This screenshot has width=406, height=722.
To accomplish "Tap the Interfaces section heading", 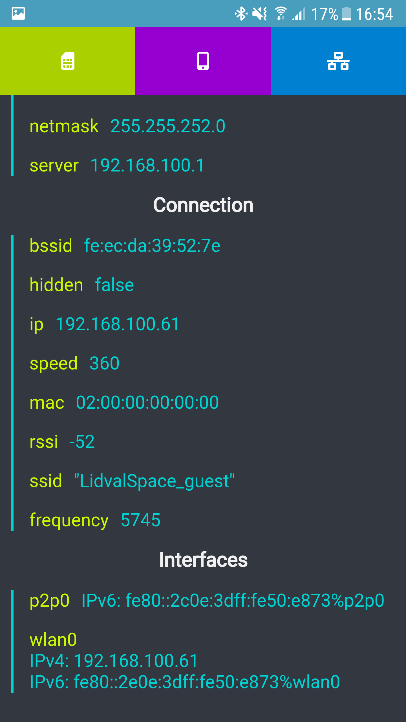I will tap(203, 560).
